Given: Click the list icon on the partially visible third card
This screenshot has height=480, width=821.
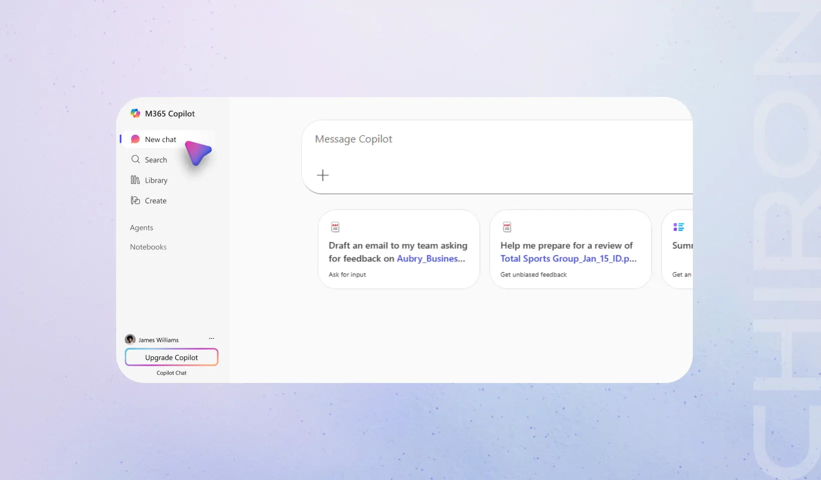Looking at the screenshot, I should 678,227.
